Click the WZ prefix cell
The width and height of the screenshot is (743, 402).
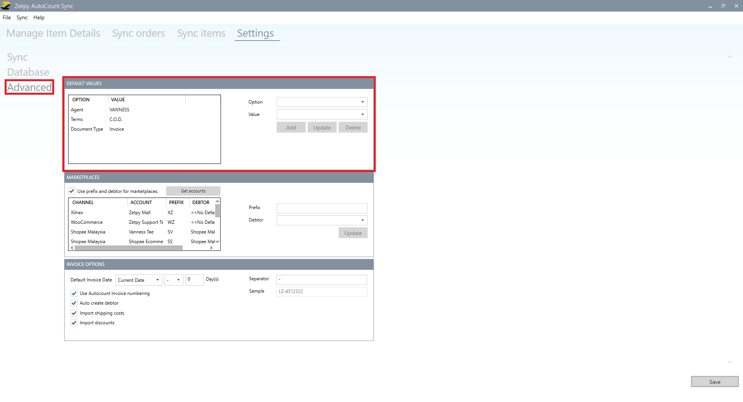171,222
